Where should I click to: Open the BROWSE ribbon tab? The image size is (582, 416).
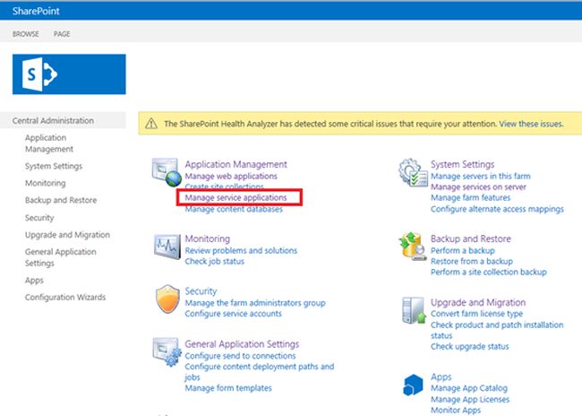(x=26, y=34)
